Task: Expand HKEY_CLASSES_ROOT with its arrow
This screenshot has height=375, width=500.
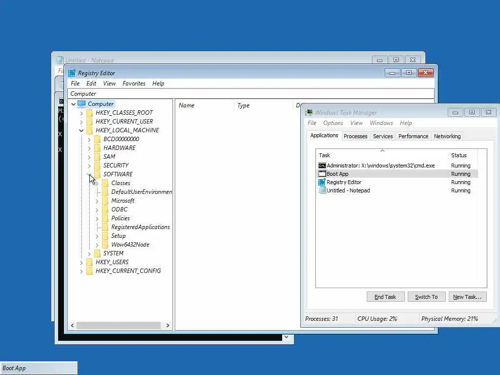Action: (x=82, y=113)
